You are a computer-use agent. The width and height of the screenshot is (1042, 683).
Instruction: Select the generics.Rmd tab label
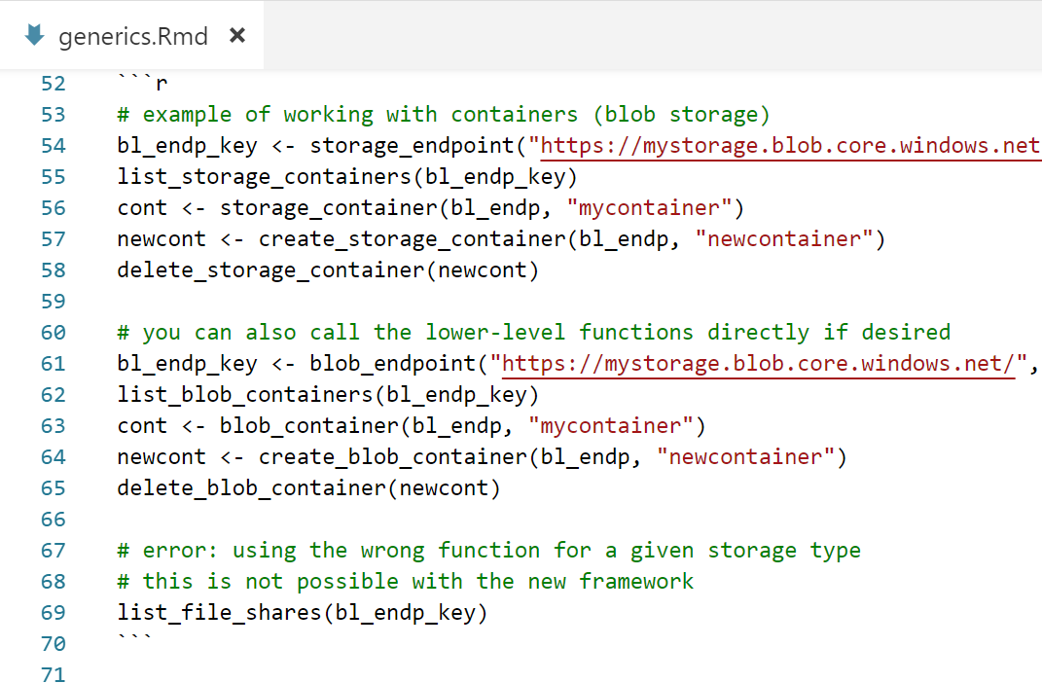133,37
